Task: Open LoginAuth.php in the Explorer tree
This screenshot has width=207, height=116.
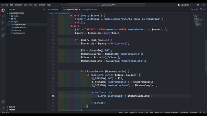Action: 20,24
